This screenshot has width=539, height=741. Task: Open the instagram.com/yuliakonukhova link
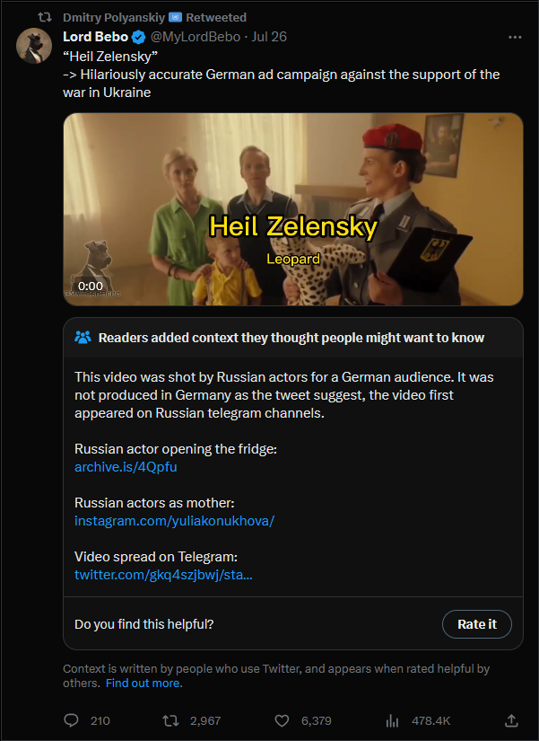[x=174, y=521]
